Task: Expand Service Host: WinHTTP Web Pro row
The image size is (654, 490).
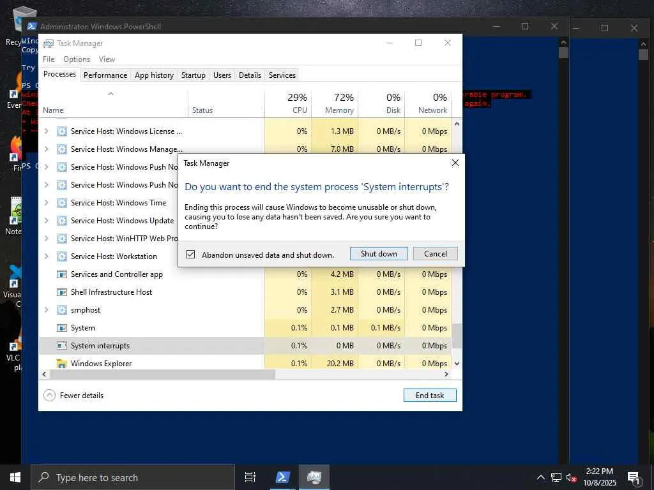Action: pos(46,239)
